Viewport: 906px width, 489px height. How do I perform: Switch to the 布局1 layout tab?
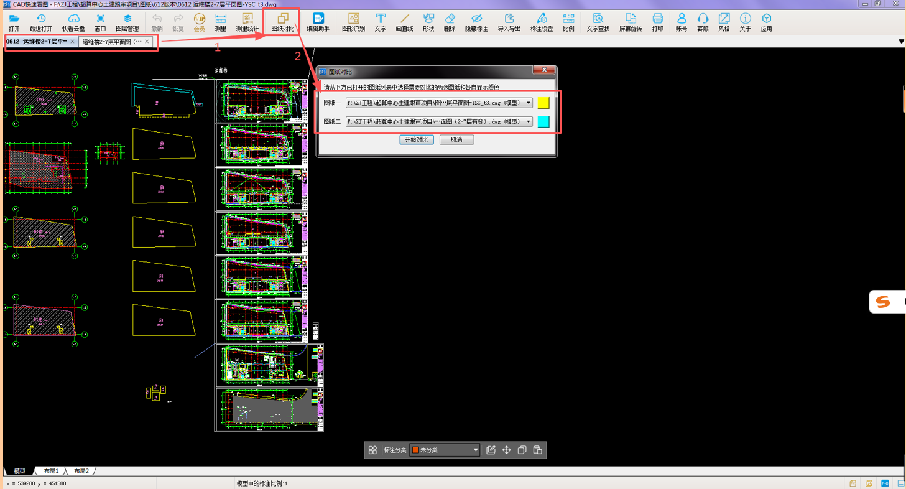point(51,471)
